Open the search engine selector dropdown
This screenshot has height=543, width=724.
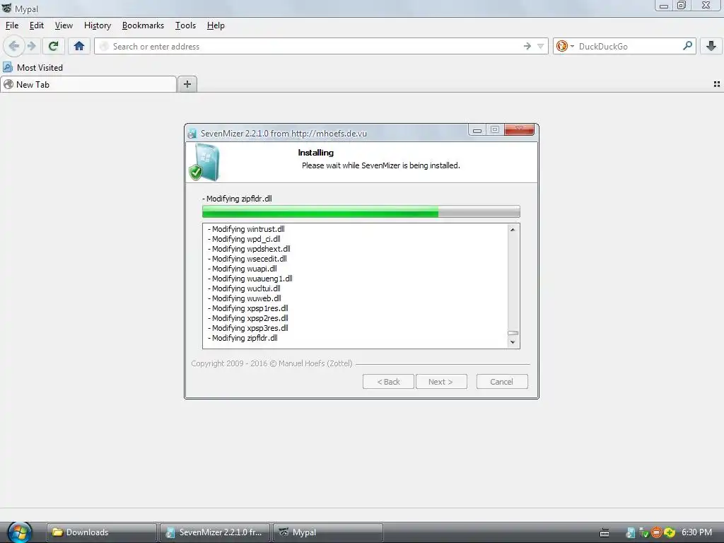coord(565,46)
